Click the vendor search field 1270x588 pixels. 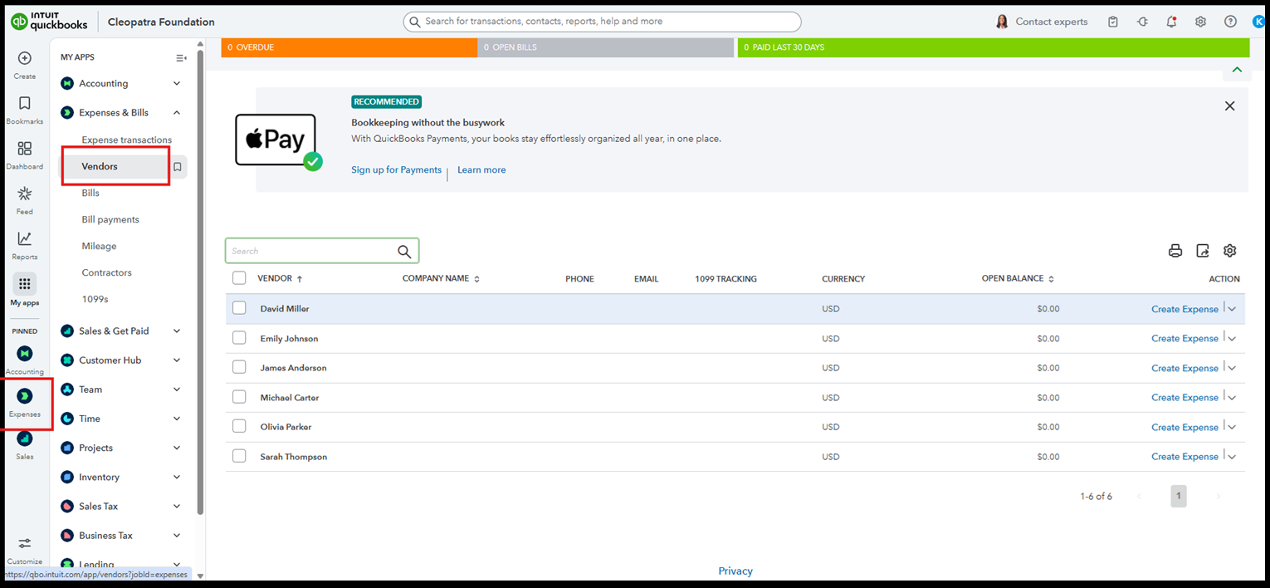(x=322, y=251)
